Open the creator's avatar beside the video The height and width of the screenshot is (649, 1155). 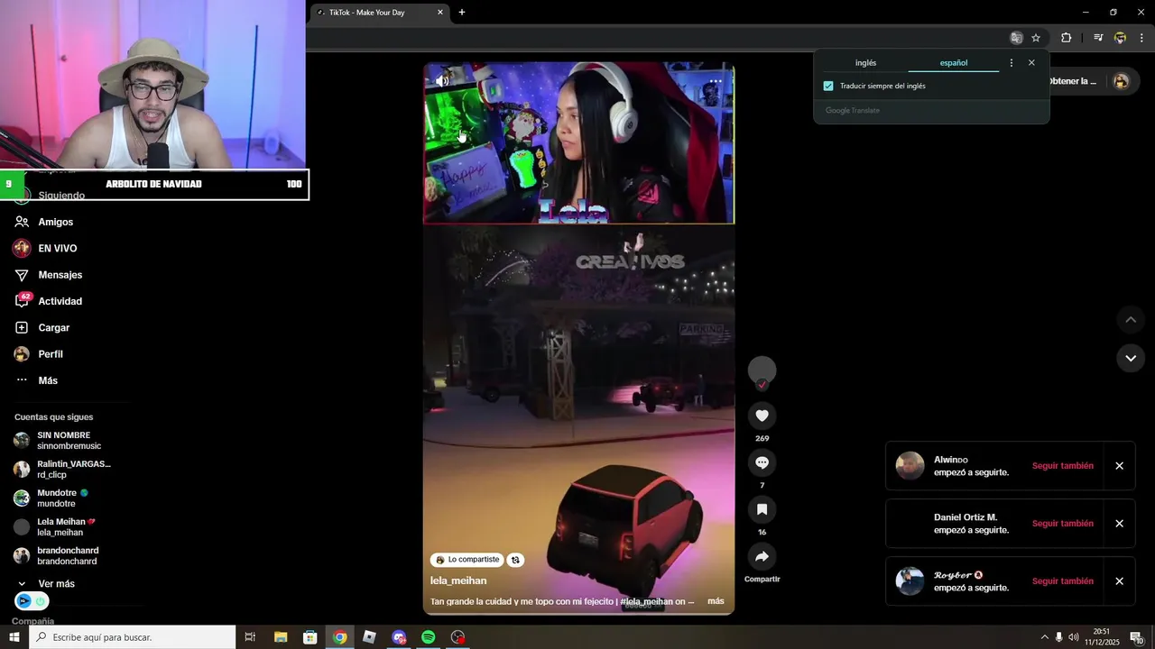tap(762, 370)
